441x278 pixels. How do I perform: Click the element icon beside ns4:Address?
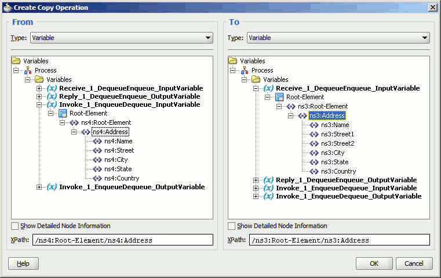click(86, 132)
